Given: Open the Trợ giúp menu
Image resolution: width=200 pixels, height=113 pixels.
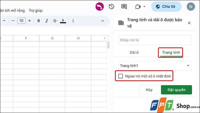Looking at the screenshot, I should 35,11.
